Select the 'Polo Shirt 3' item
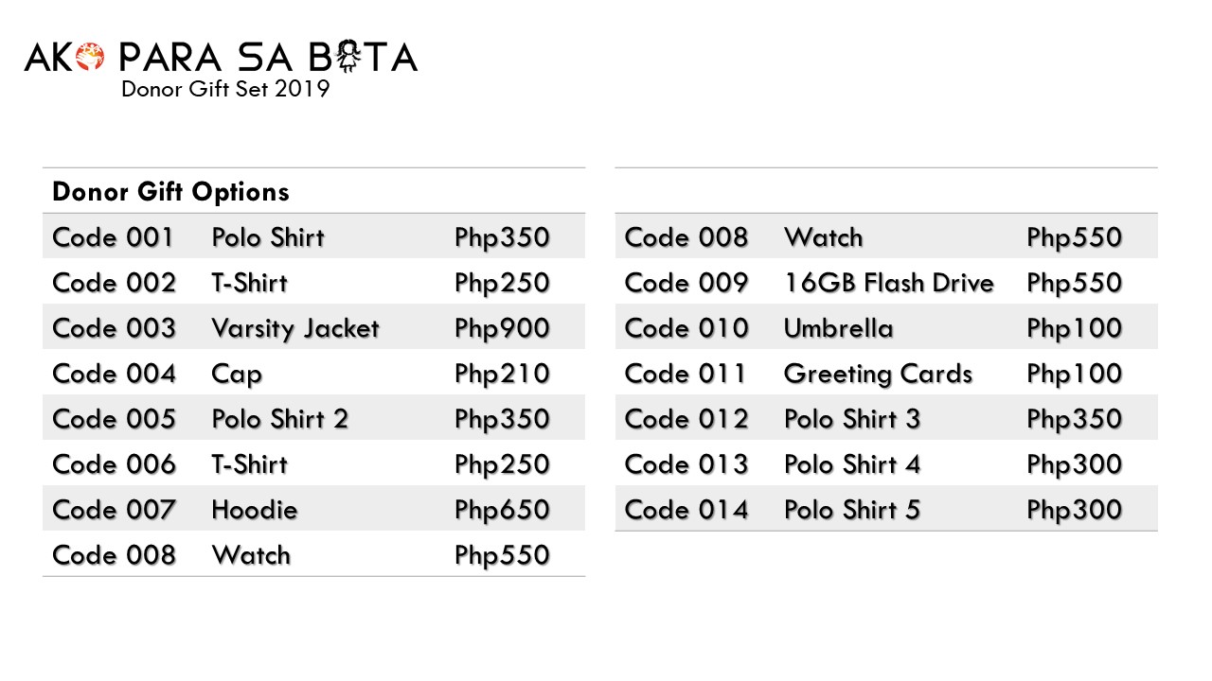Screen dimensions: 1212x681 tap(851, 419)
